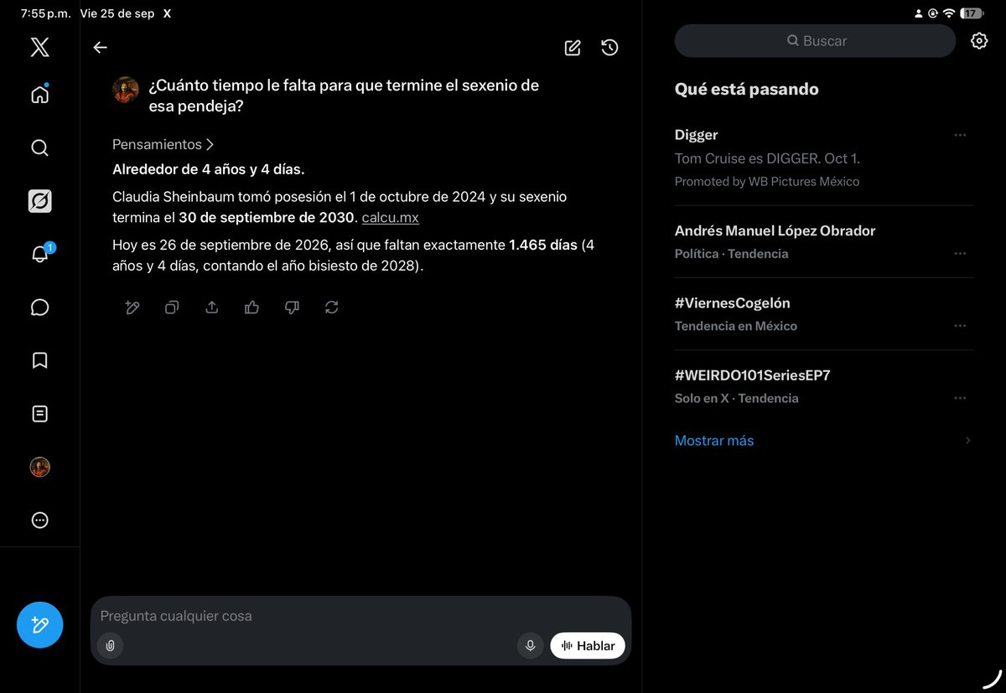Open options for #ViernesCogelón trend
The image size is (1006, 693).
pos(961,326)
